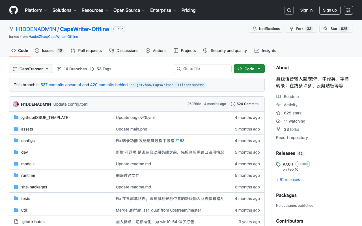
Task: Click the util folder icon
Action: click(x=16, y=210)
